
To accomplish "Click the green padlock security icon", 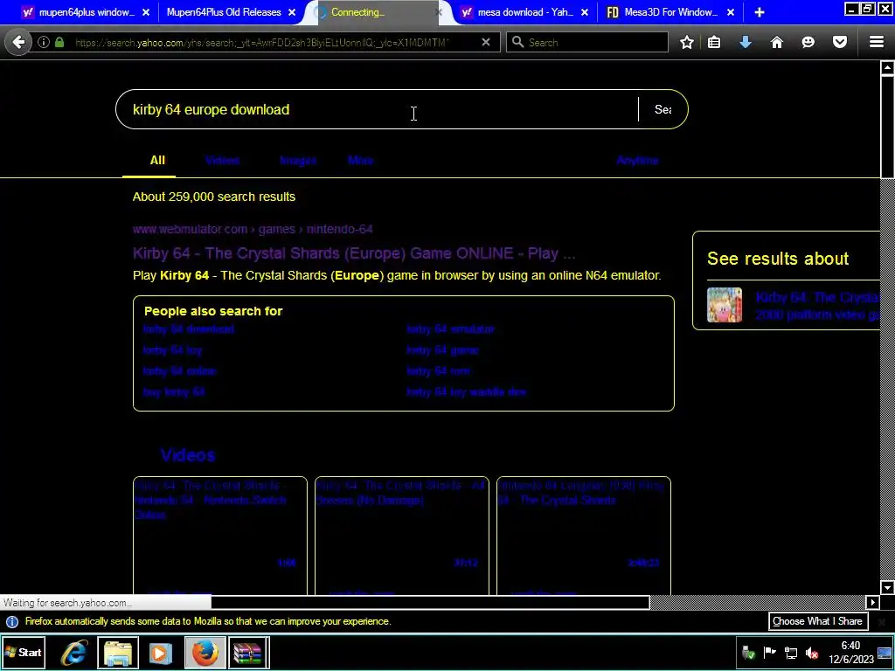I will point(59,42).
